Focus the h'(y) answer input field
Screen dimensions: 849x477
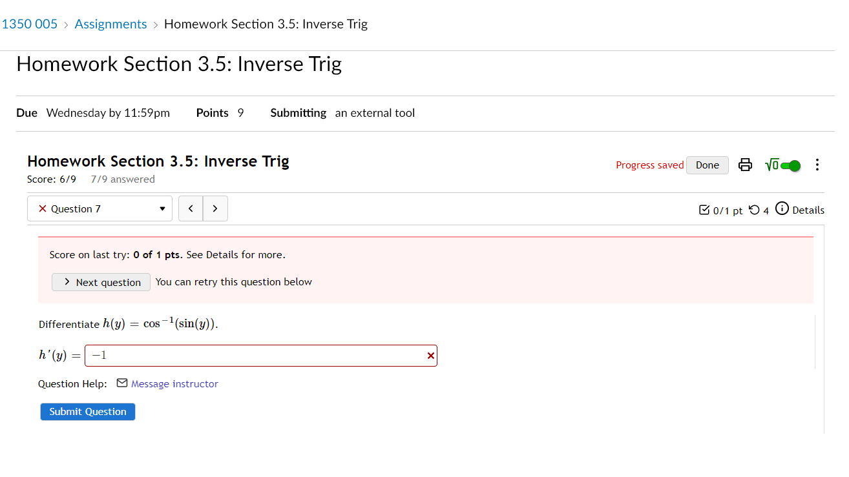point(260,356)
